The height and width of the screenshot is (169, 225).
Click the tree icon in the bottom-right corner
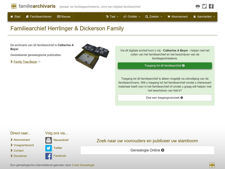click(212, 165)
